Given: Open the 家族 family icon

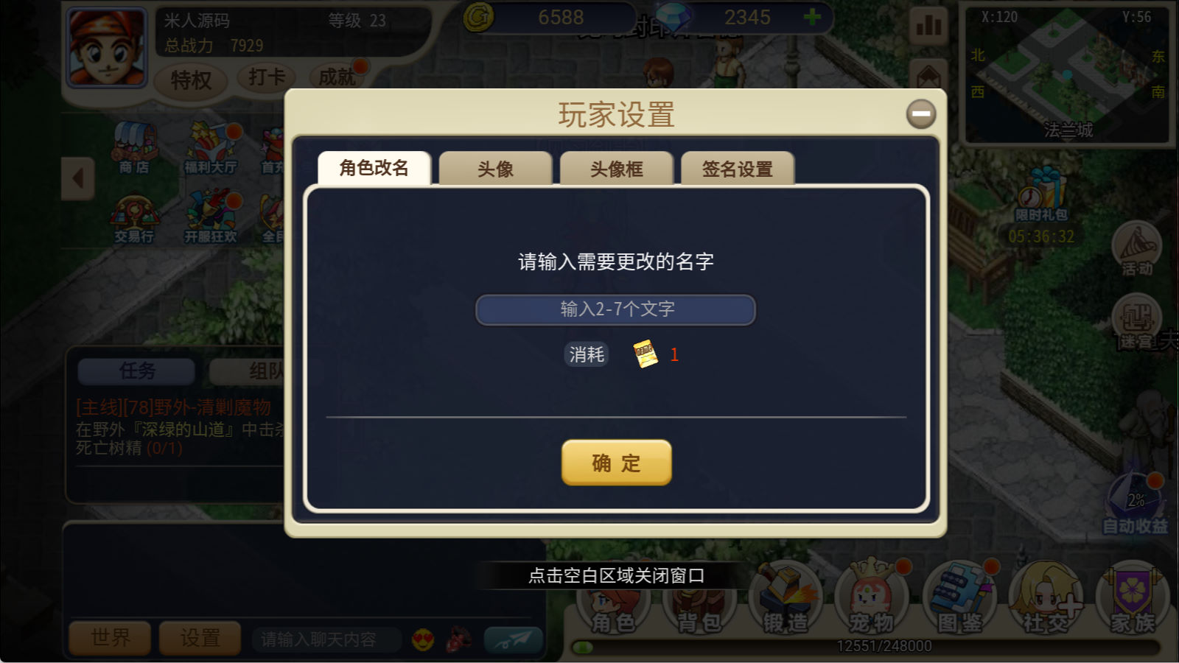Looking at the screenshot, I should 1133,598.
